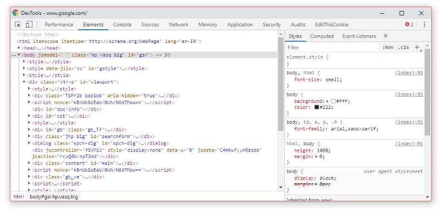Switch to the Elements tab
Image resolution: width=440 pixels, height=209 pixels.
[93, 25]
